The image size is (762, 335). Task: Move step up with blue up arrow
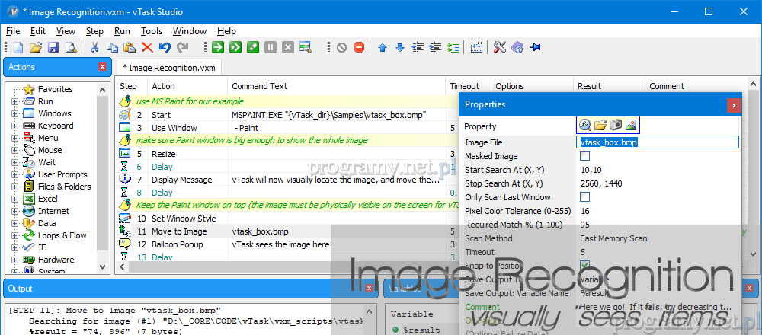pos(383,48)
